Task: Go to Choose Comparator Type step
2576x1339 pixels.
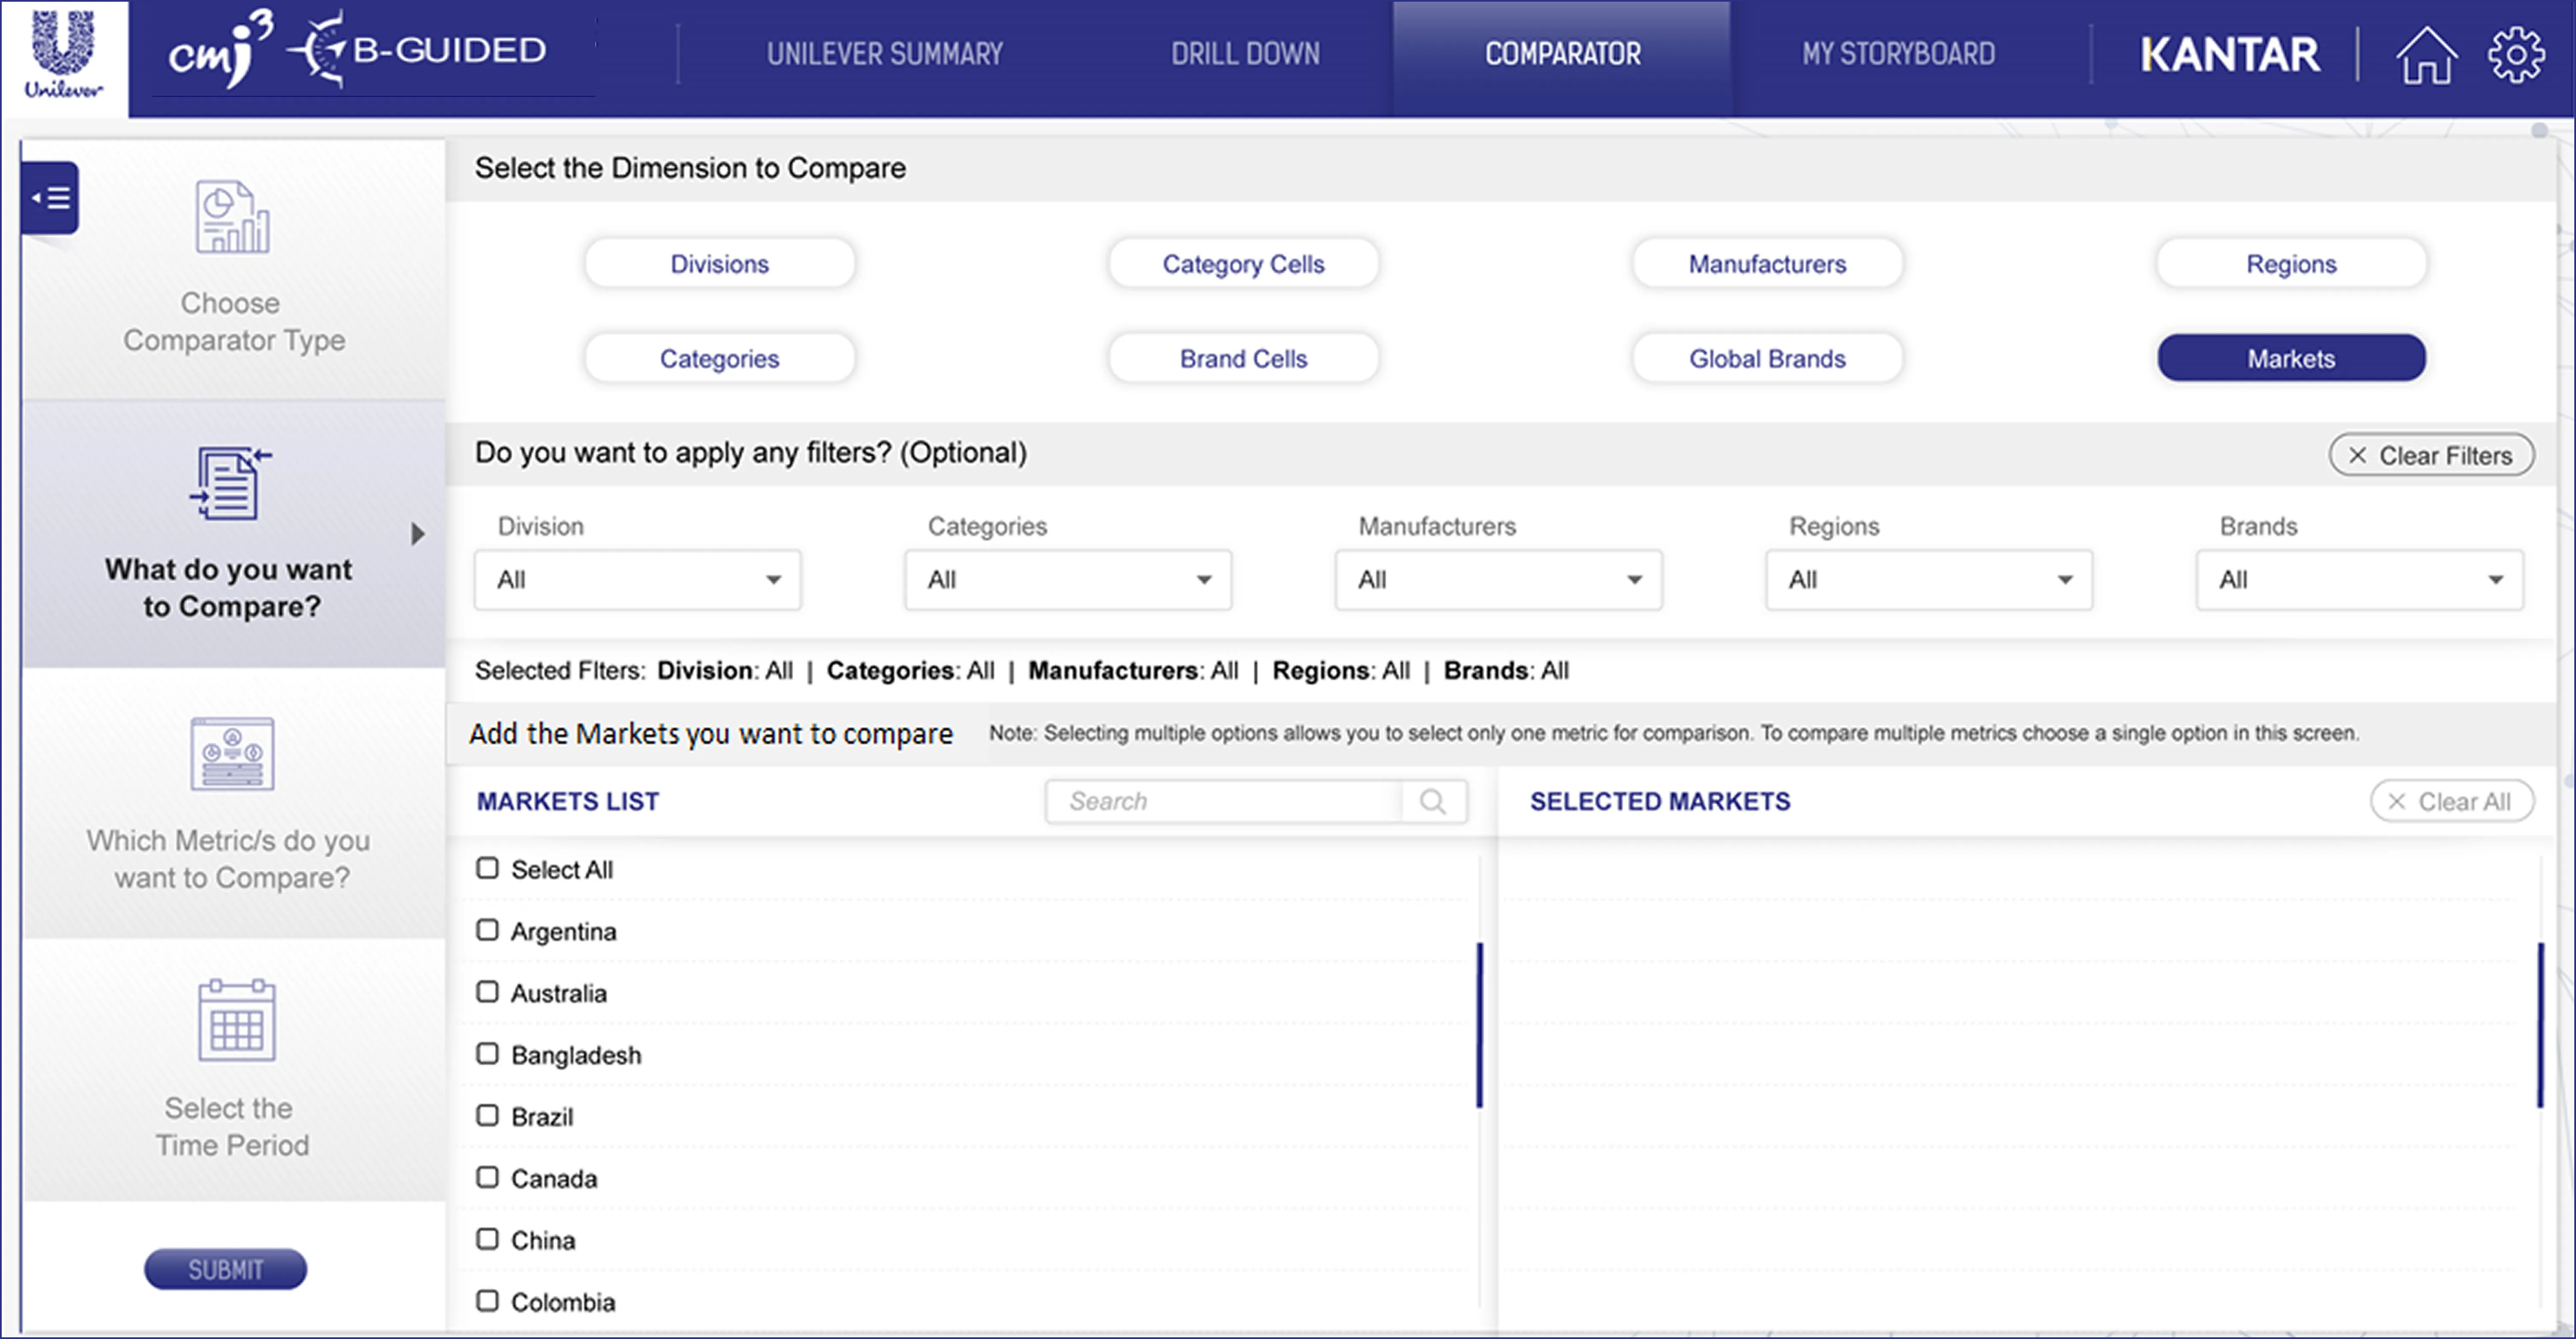Action: click(234, 270)
